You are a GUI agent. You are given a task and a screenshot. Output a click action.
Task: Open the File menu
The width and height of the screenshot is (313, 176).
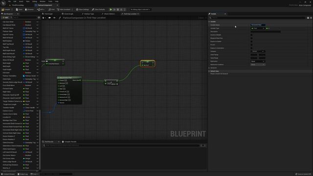click(9, 1)
